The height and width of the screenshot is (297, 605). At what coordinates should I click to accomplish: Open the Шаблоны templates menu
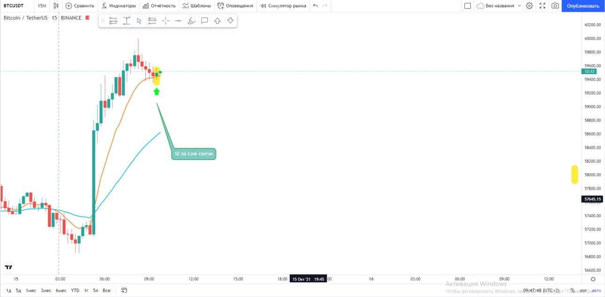(x=197, y=6)
